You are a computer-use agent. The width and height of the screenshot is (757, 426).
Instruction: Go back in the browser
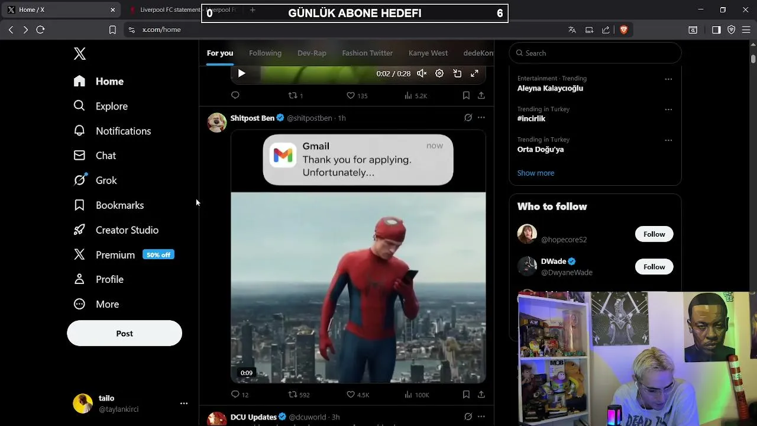tap(11, 30)
